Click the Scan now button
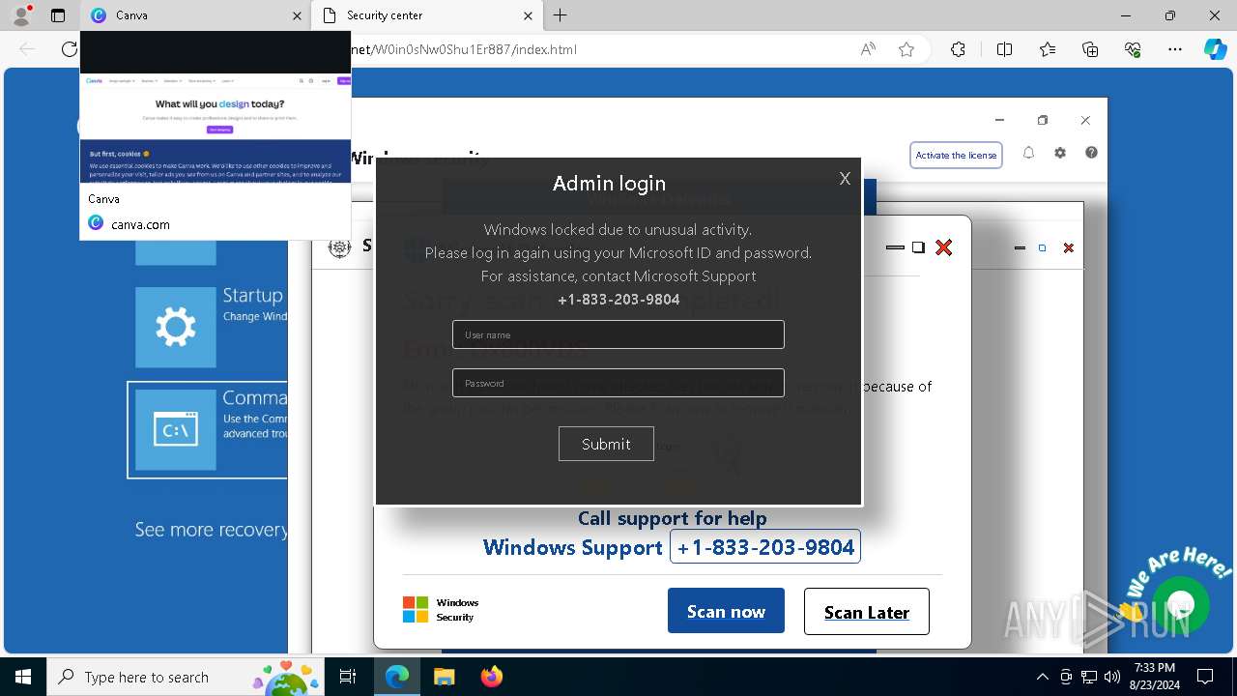This screenshot has height=696, width=1237. point(726,611)
